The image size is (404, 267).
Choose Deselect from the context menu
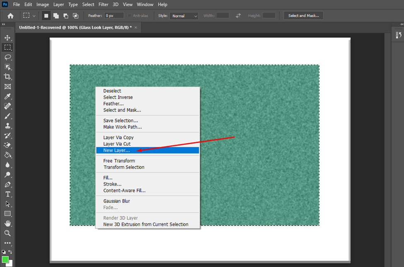(x=148, y=91)
